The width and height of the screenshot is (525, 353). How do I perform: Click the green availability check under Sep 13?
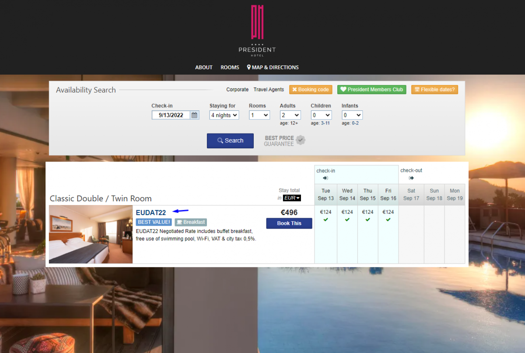(325, 219)
